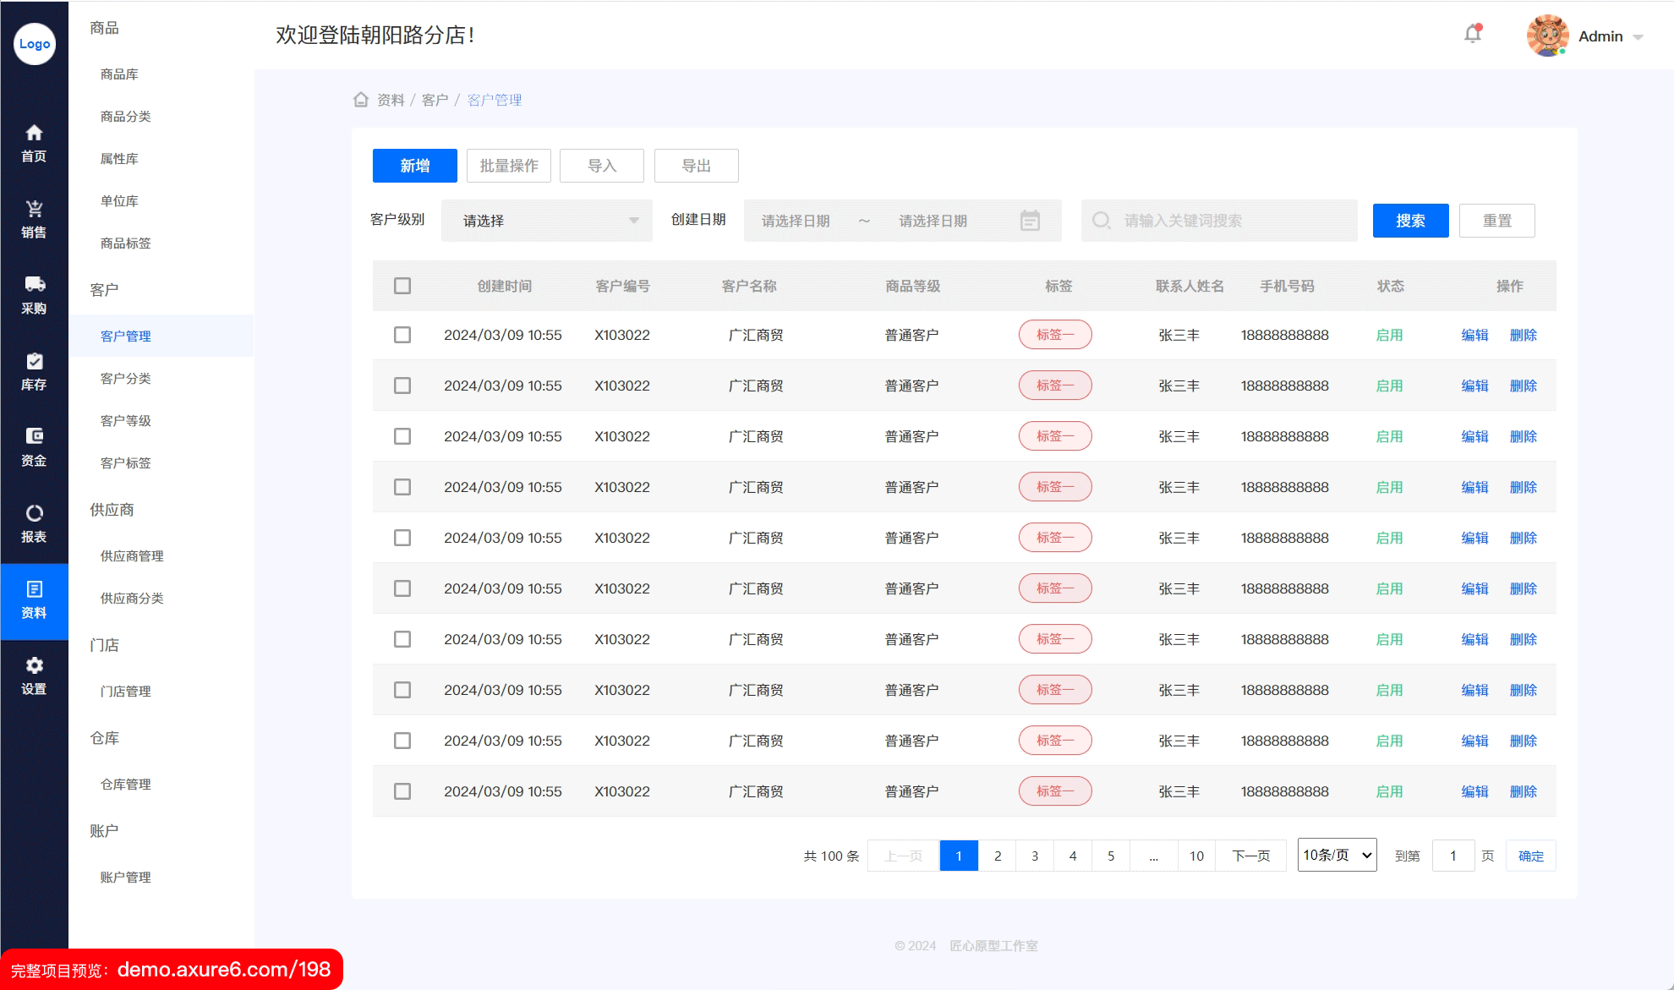Image resolution: width=1674 pixels, height=990 pixels.
Task: Click the 导入 button
Action: [602, 166]
